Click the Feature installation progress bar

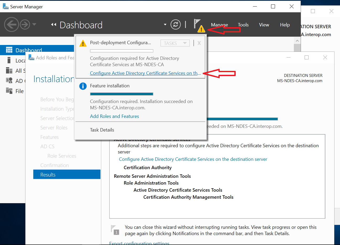tap(122, 94)
